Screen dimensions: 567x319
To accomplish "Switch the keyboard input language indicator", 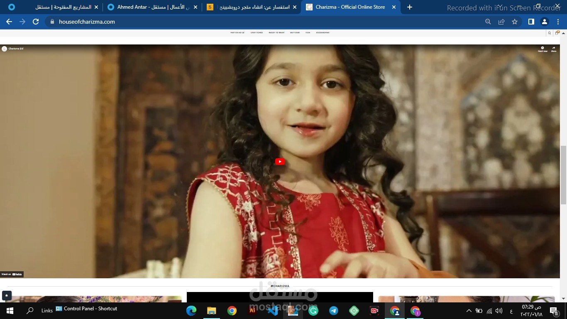I will 511,311.
